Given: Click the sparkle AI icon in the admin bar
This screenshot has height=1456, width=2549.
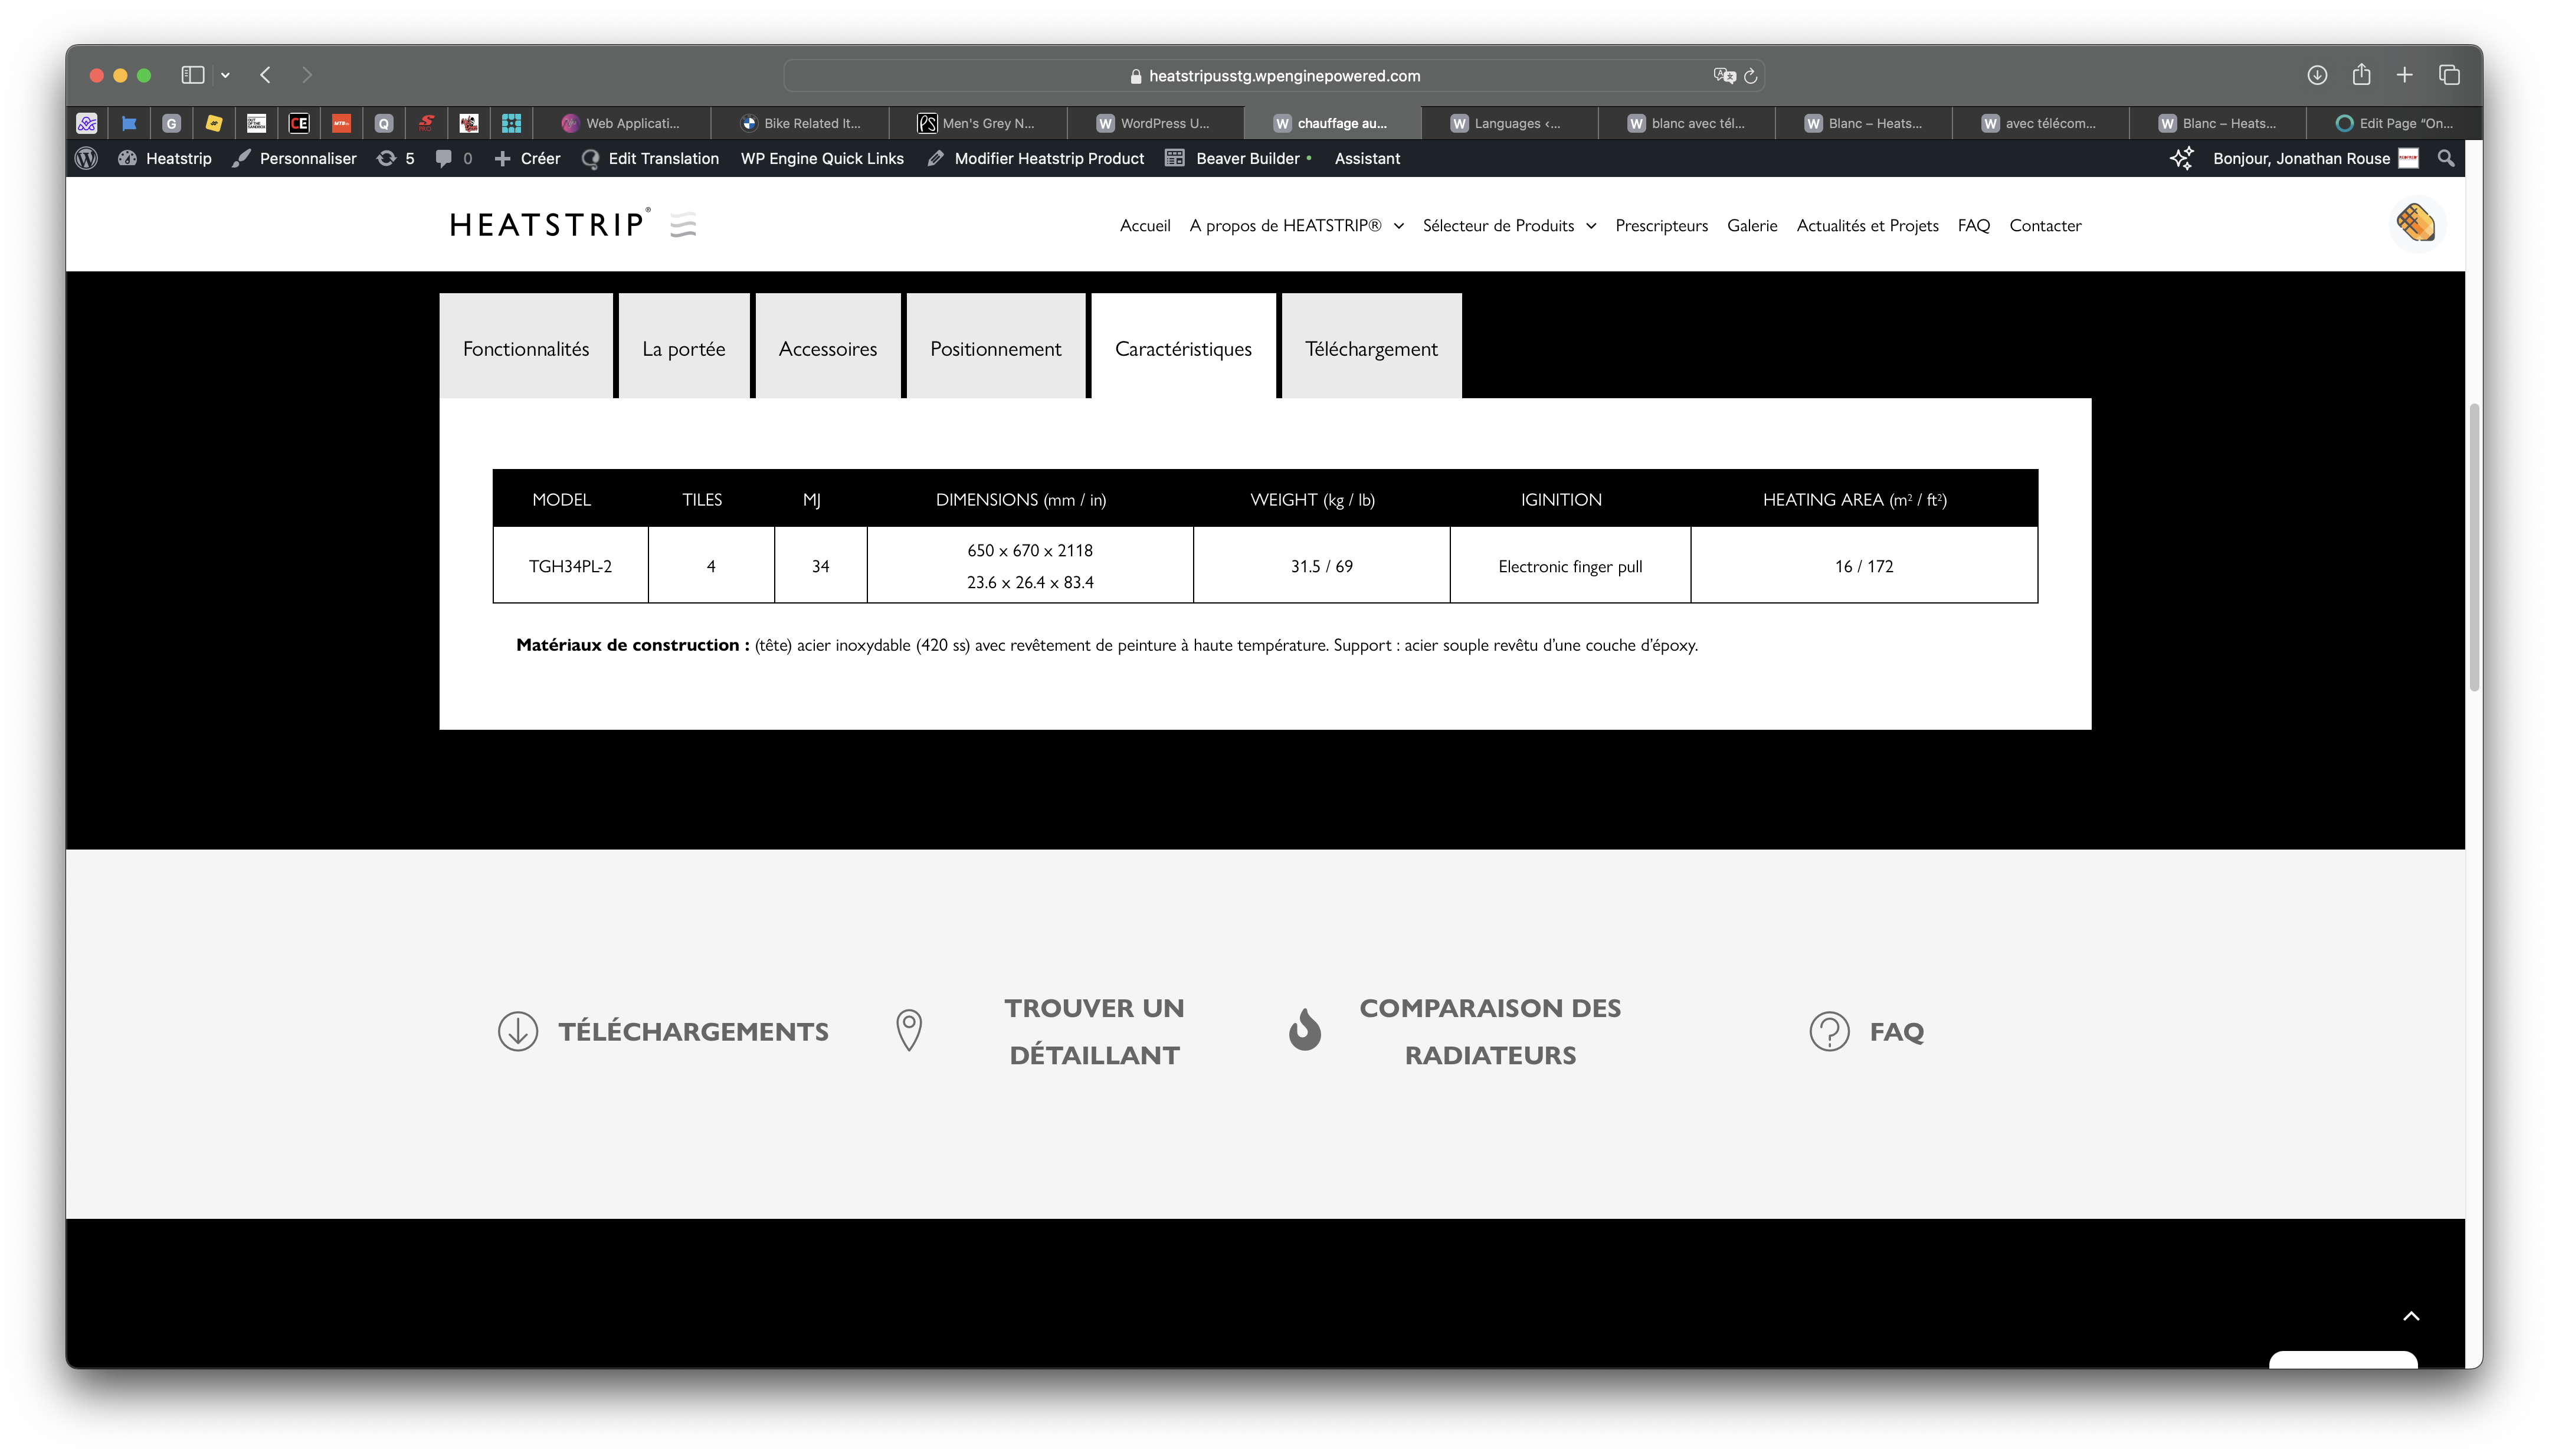Looking at the screenshot, I should 2181,158.
